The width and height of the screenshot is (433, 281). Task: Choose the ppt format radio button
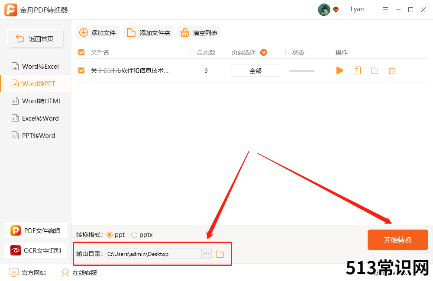tap(110, 235)
